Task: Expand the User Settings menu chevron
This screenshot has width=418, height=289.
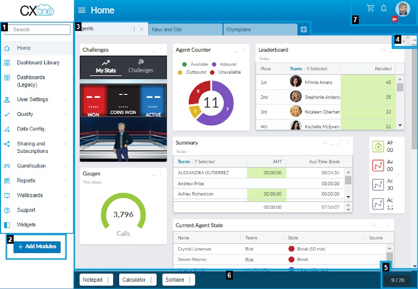Action: [x=66, y=100]
